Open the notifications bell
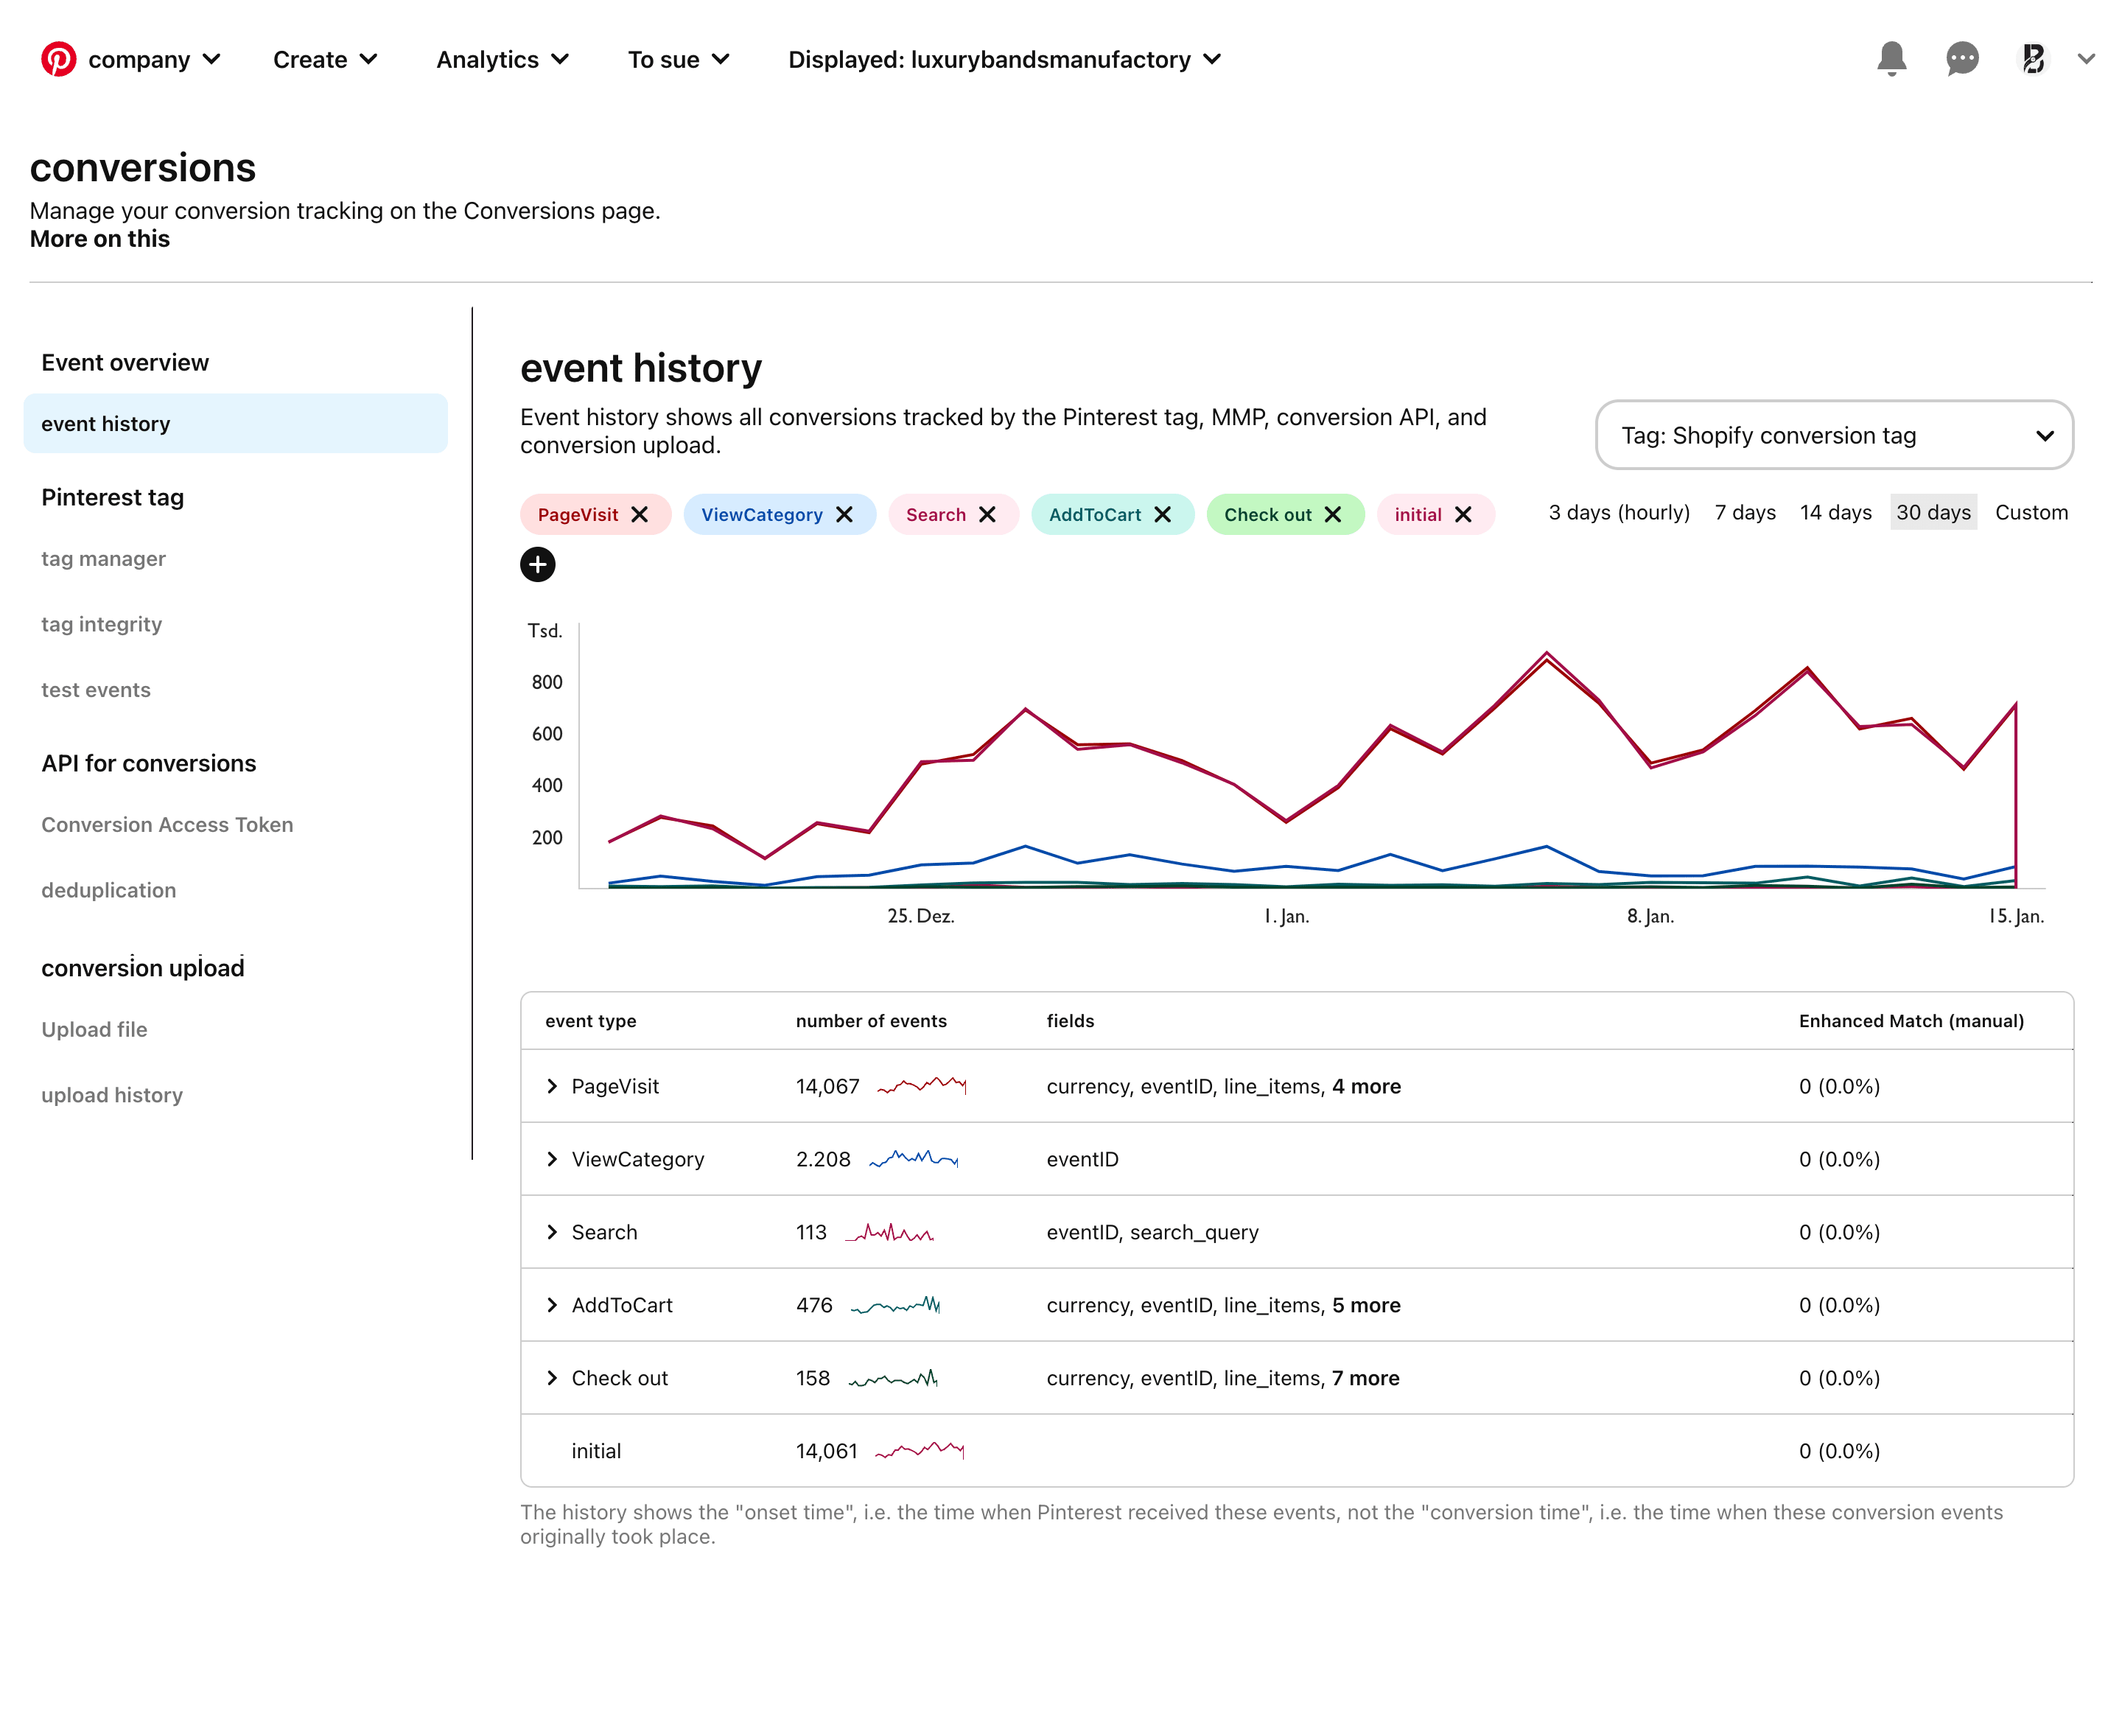 [1891, 59]
